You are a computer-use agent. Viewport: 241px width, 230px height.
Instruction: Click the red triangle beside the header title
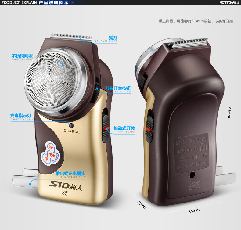click(73, 3)
